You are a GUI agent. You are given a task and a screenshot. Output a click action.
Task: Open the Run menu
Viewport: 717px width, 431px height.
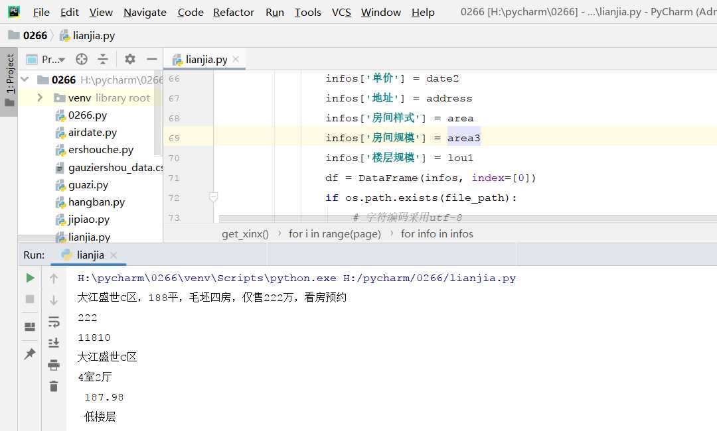275,13
